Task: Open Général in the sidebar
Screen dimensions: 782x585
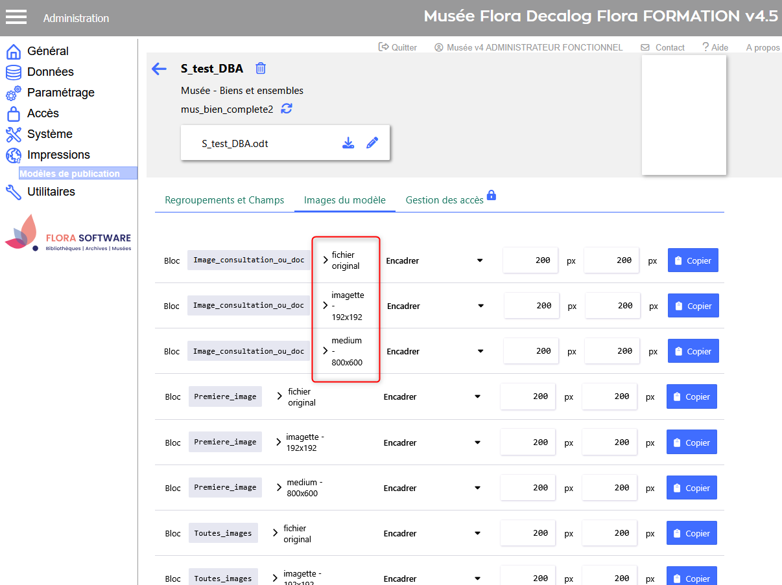Action: click(47, 51)
